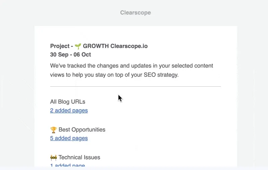Click the Clearscope logo text at top

click(135, 12)
